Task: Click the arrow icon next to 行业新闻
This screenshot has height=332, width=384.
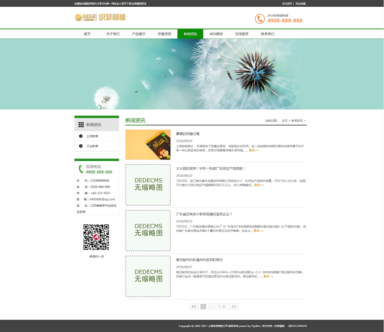Action: pyautogui.click(x=81, y=146)
